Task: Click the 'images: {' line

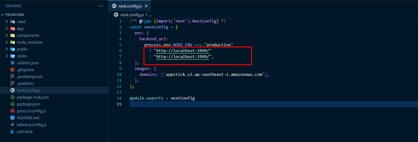Action: (x=145, y=68)
